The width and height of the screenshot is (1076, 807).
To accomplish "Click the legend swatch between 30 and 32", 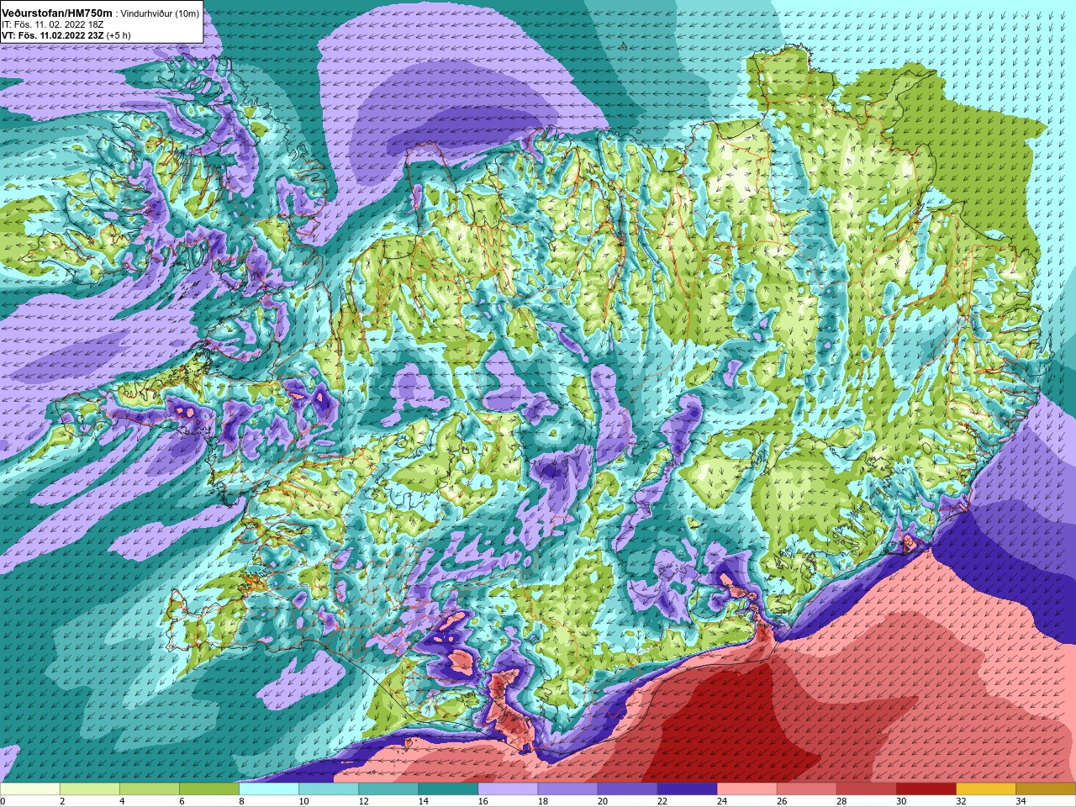I will tap(926, 789).
